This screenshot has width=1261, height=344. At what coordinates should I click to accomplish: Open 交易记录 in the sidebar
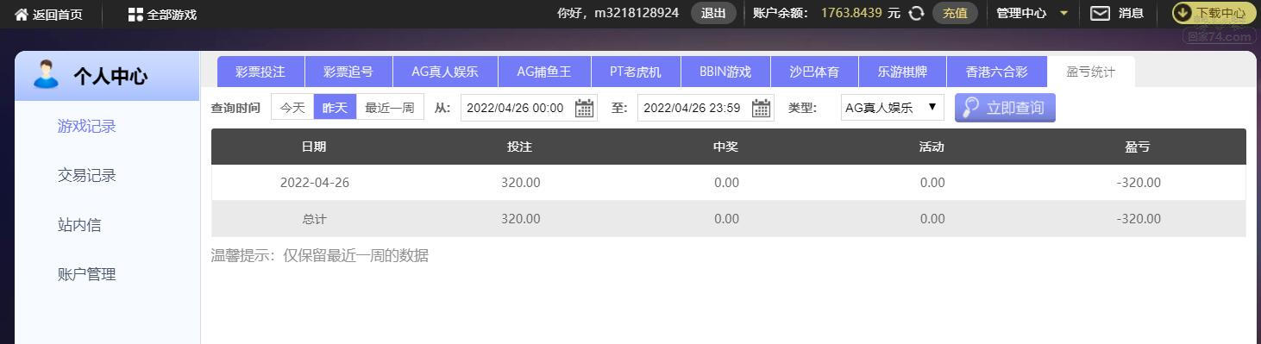tap(86, 175)
